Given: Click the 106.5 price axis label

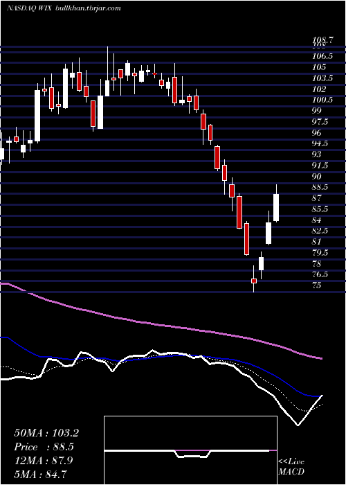Looking at the screenshot, I should (x=323, y=56).
